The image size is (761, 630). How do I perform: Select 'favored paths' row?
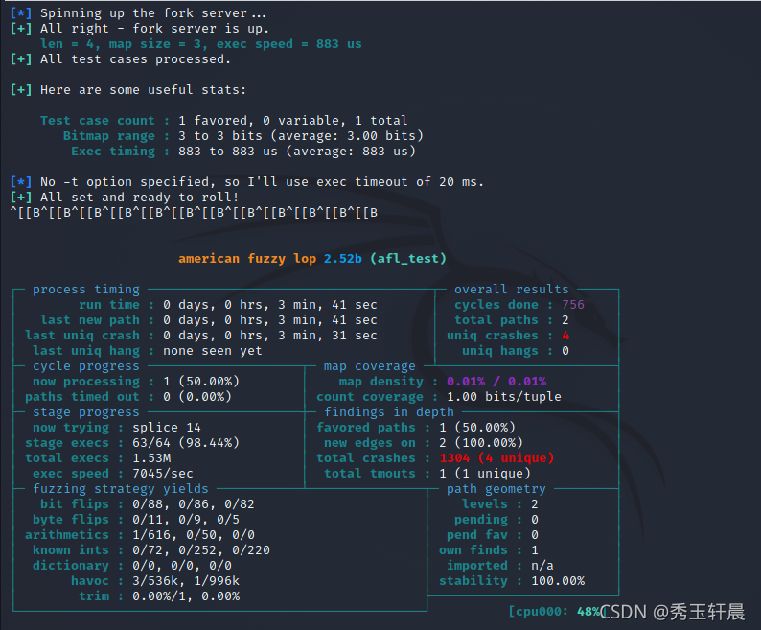click(416, 428)
